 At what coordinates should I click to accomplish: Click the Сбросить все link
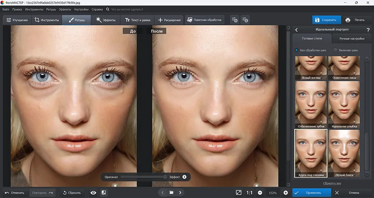[332, 183]
